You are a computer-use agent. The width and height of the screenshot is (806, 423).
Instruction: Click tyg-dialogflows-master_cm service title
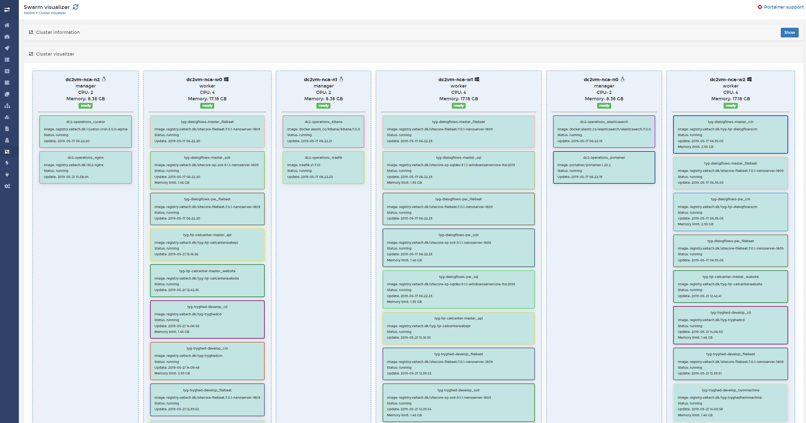point(731,122)
